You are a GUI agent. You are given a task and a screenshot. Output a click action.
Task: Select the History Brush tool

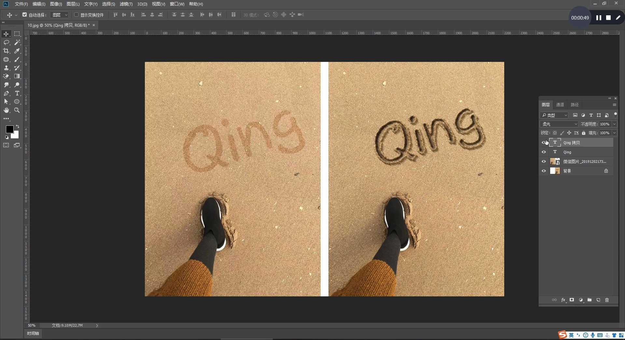pos(17,68)
